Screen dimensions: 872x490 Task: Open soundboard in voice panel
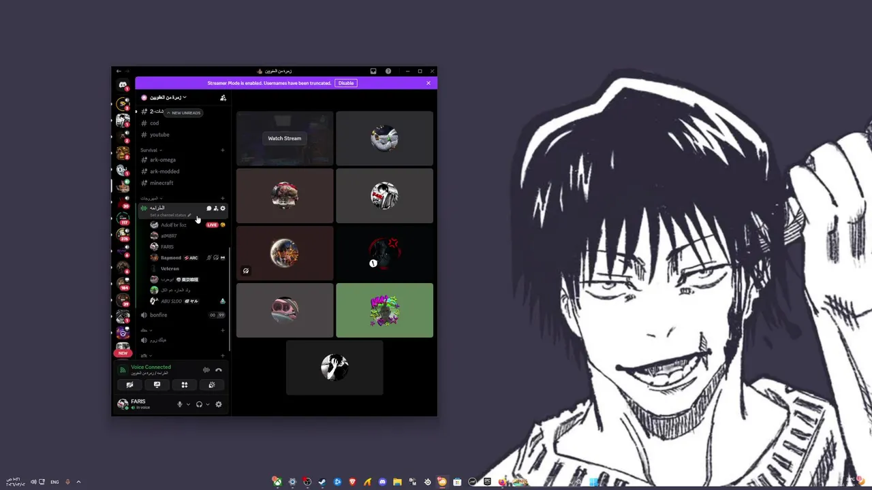click(212, 385)
